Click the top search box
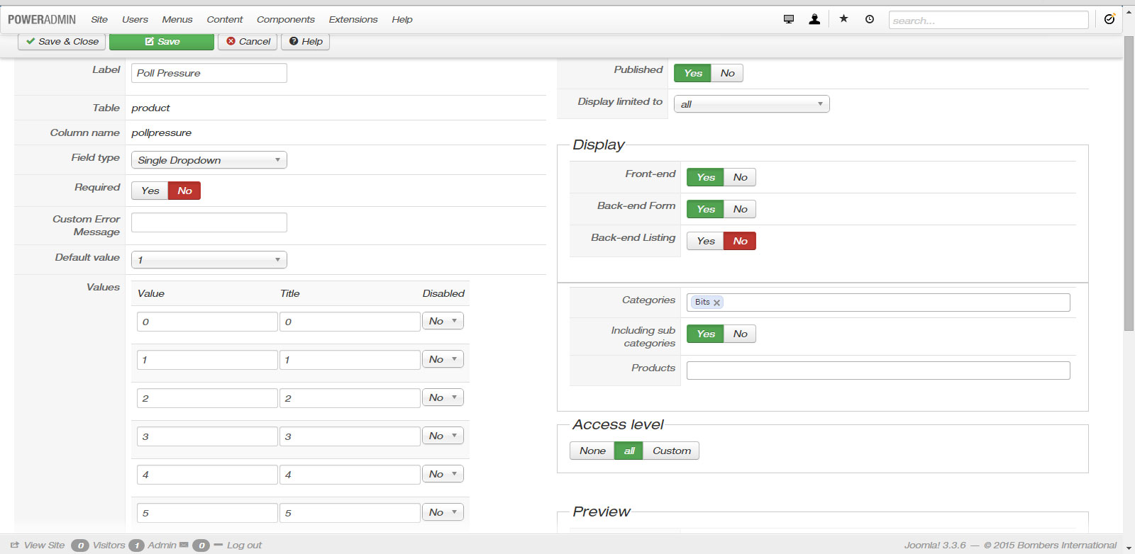Screen dimensions: 1135x554 (x=988, y=20)
